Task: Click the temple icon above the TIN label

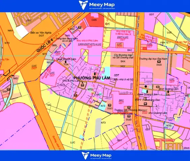Action: point(168,92)
